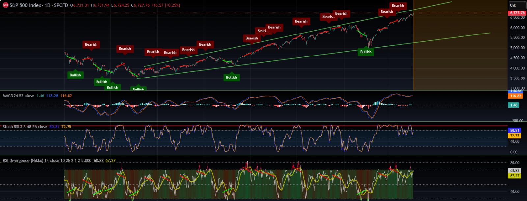Click the vertical orange line at latest bar
527x201 pixels.
click(x=414, y=49)
